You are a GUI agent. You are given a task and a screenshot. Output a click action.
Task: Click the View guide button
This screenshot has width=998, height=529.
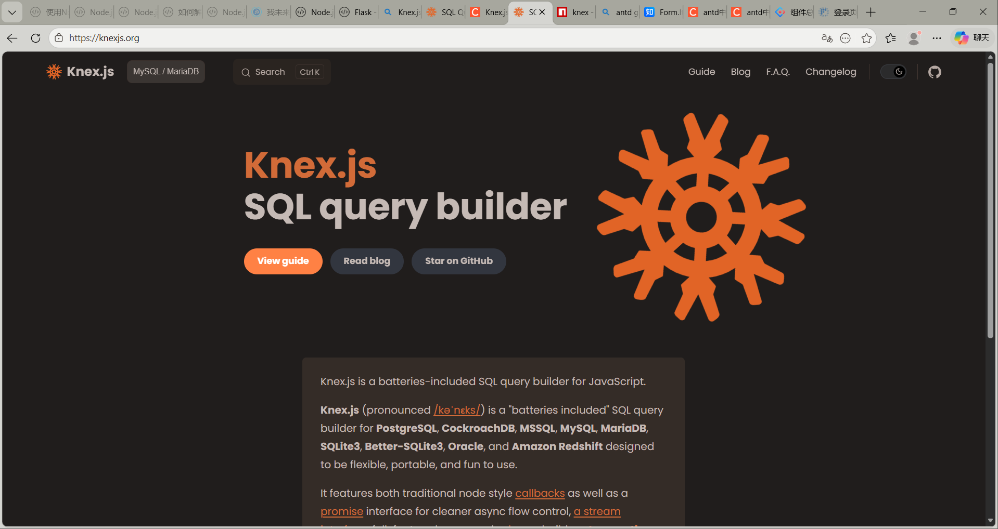[x=283, y=261]
